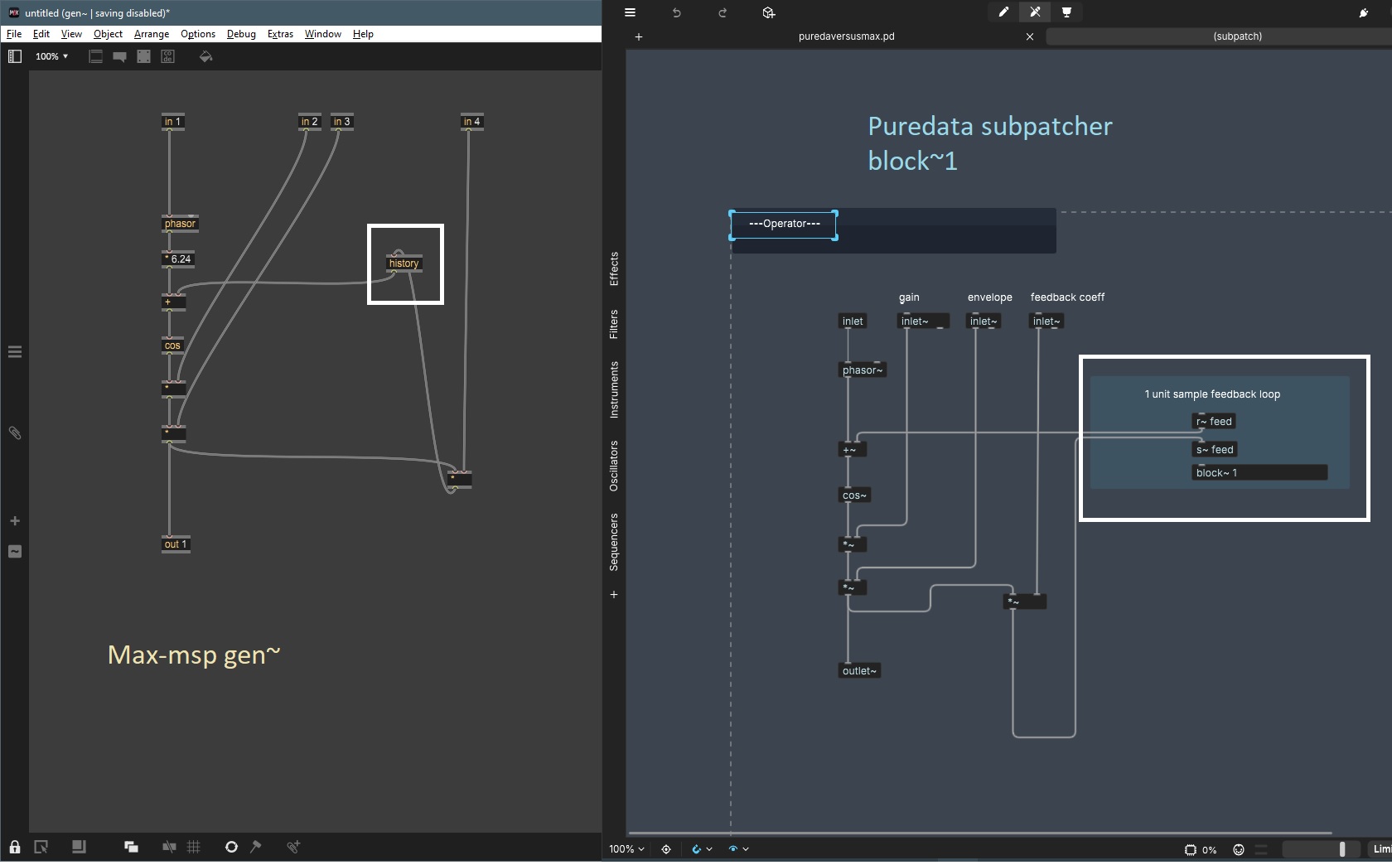
Task: Click the circular reset/compile icon in Max
Action: click(231, 847)
